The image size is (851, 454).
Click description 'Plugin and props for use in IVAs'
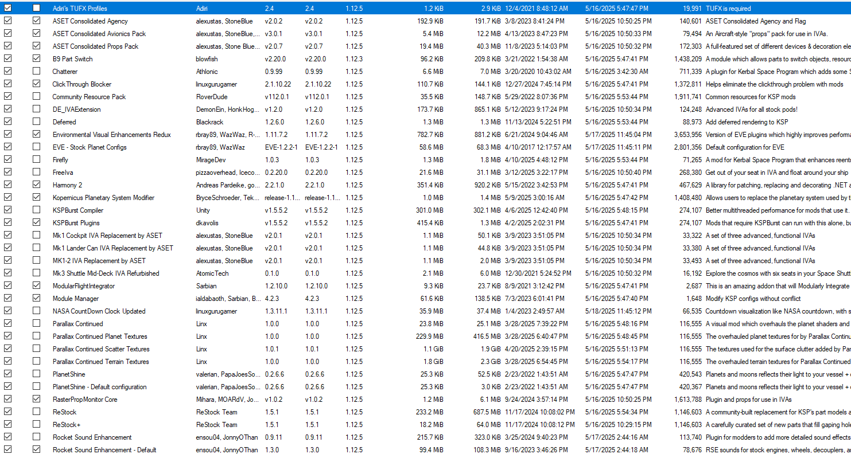pyautogui.click(x=748, y=400)
